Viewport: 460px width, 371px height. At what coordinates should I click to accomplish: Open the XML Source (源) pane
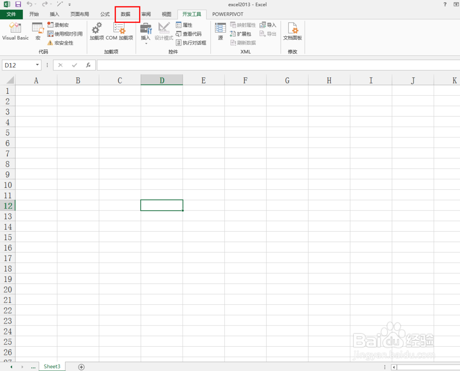(220, 31)
